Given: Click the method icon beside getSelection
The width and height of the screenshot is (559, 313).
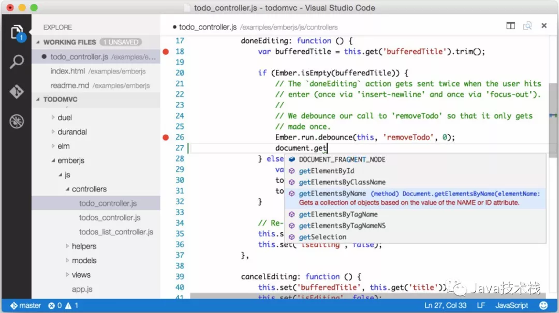Looking at the screenshot, I should click(x=291, y=237).
